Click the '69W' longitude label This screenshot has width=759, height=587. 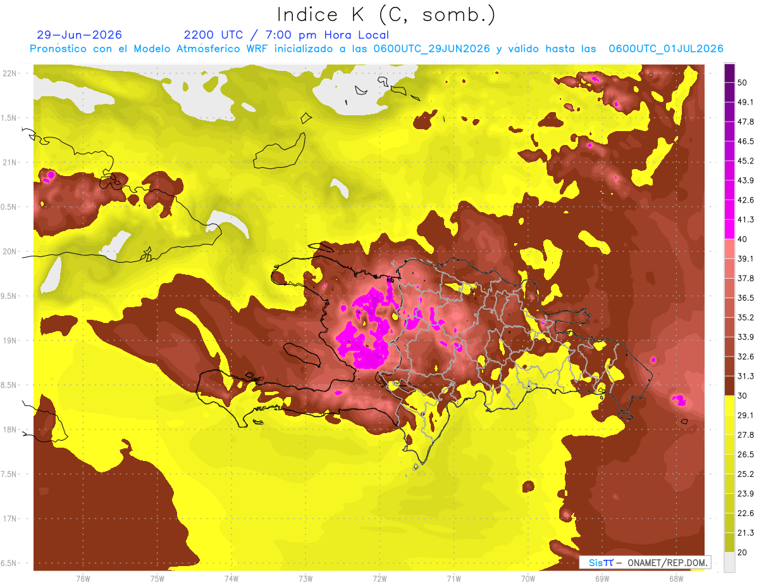[x=602, y=578]
